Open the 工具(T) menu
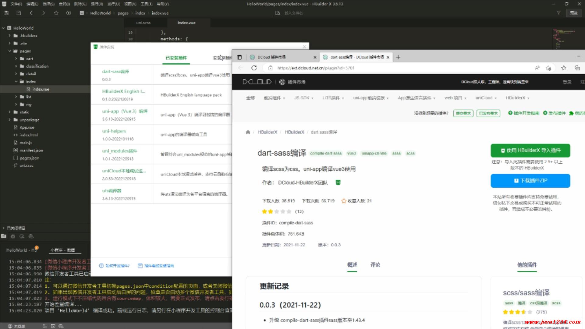 click(x=147, y=4)
